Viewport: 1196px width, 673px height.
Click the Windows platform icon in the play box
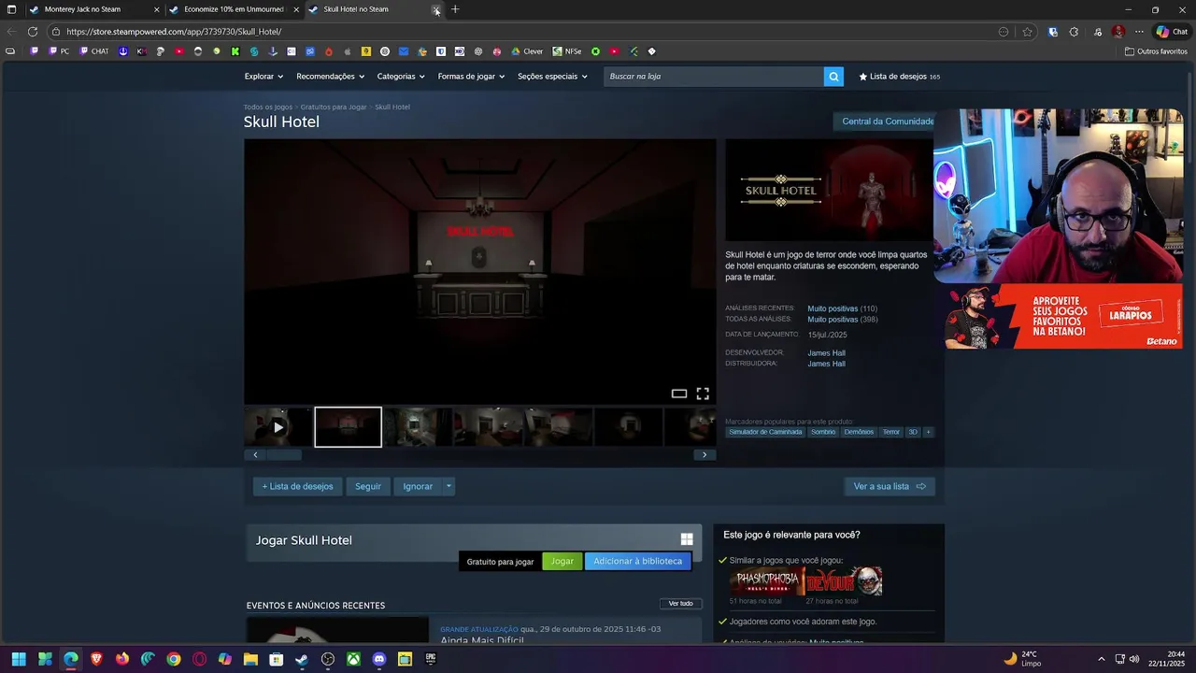pos(687,539)
